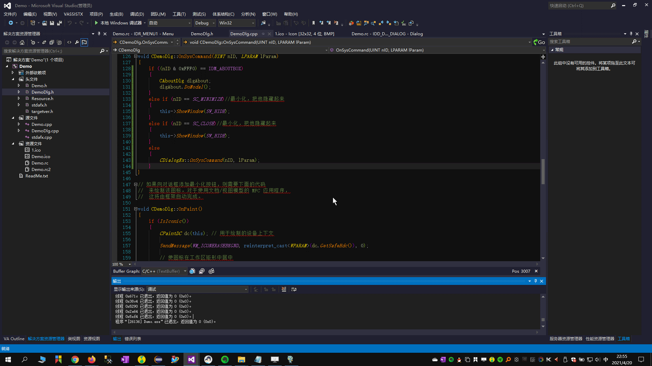Click the VA Go button

coord(539,42)
